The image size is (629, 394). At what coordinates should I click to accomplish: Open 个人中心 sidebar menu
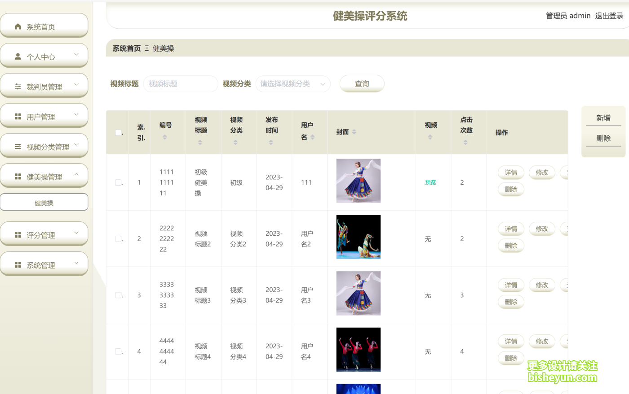(x=44, y=56)
